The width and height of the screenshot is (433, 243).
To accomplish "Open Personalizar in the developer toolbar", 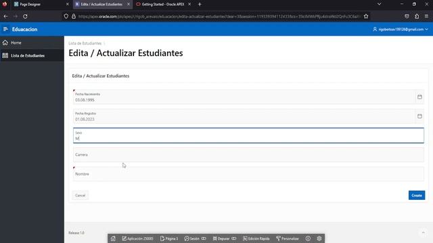I will click(288, 238).
